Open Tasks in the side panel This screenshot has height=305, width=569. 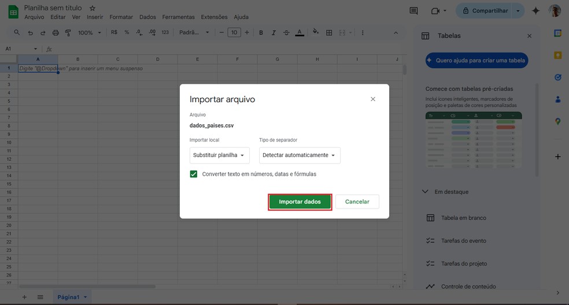coord(558,77)
